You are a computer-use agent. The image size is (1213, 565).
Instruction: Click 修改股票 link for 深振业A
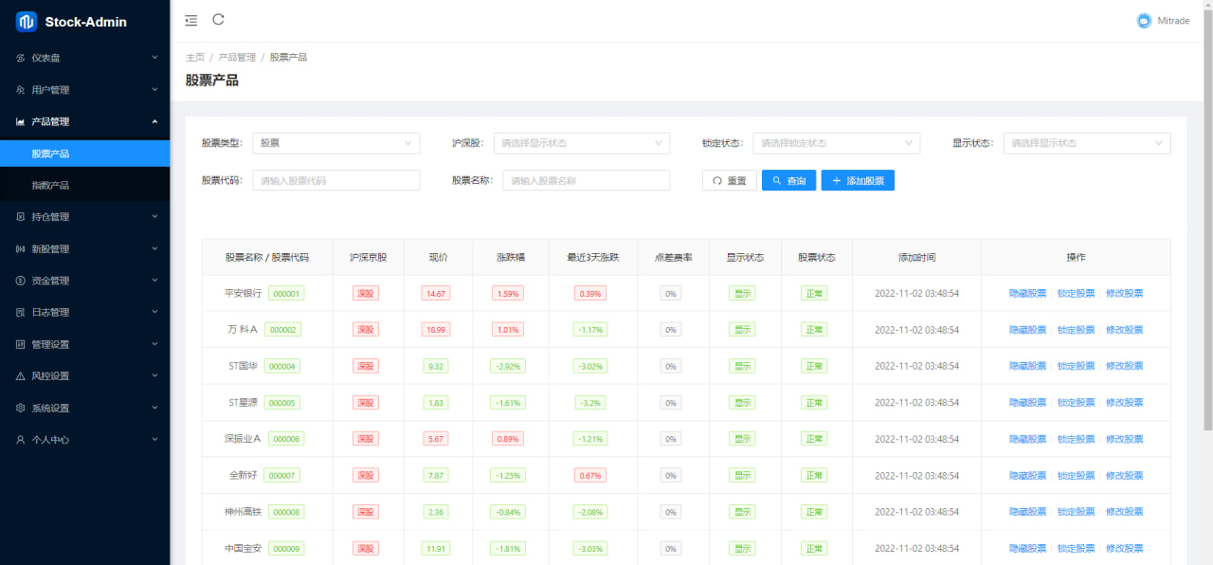(1124, 439)
